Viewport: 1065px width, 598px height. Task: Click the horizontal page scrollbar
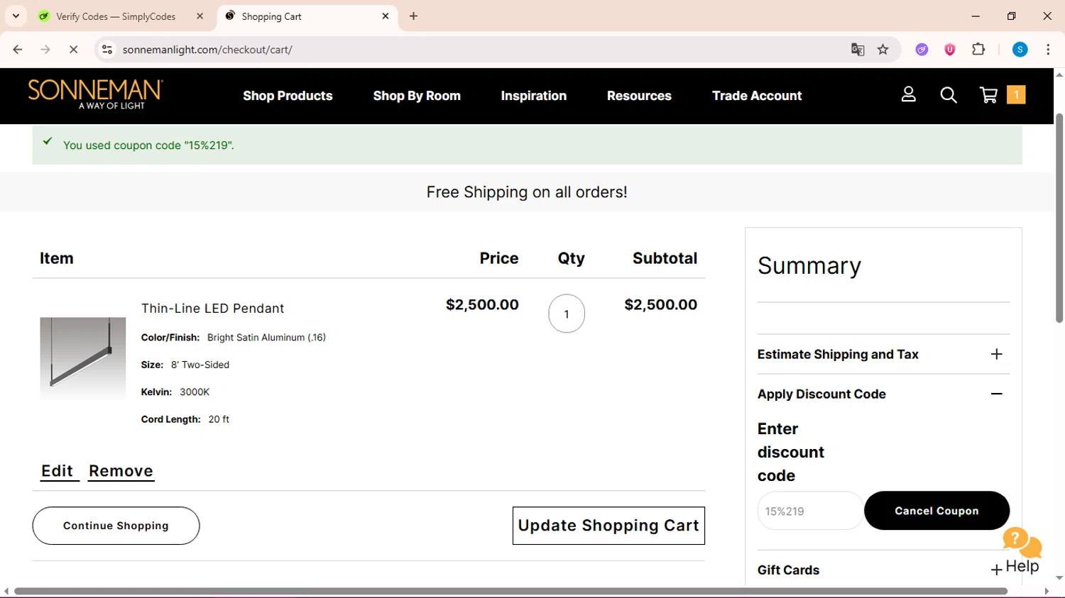510,592
